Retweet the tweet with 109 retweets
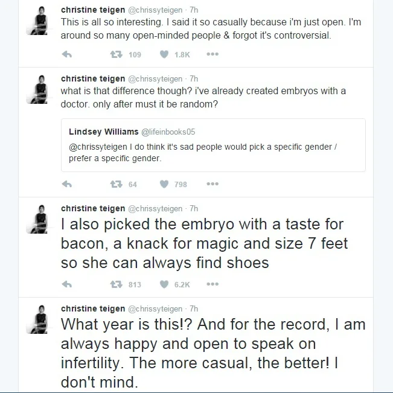393x393 pixels. click(117, 54)
